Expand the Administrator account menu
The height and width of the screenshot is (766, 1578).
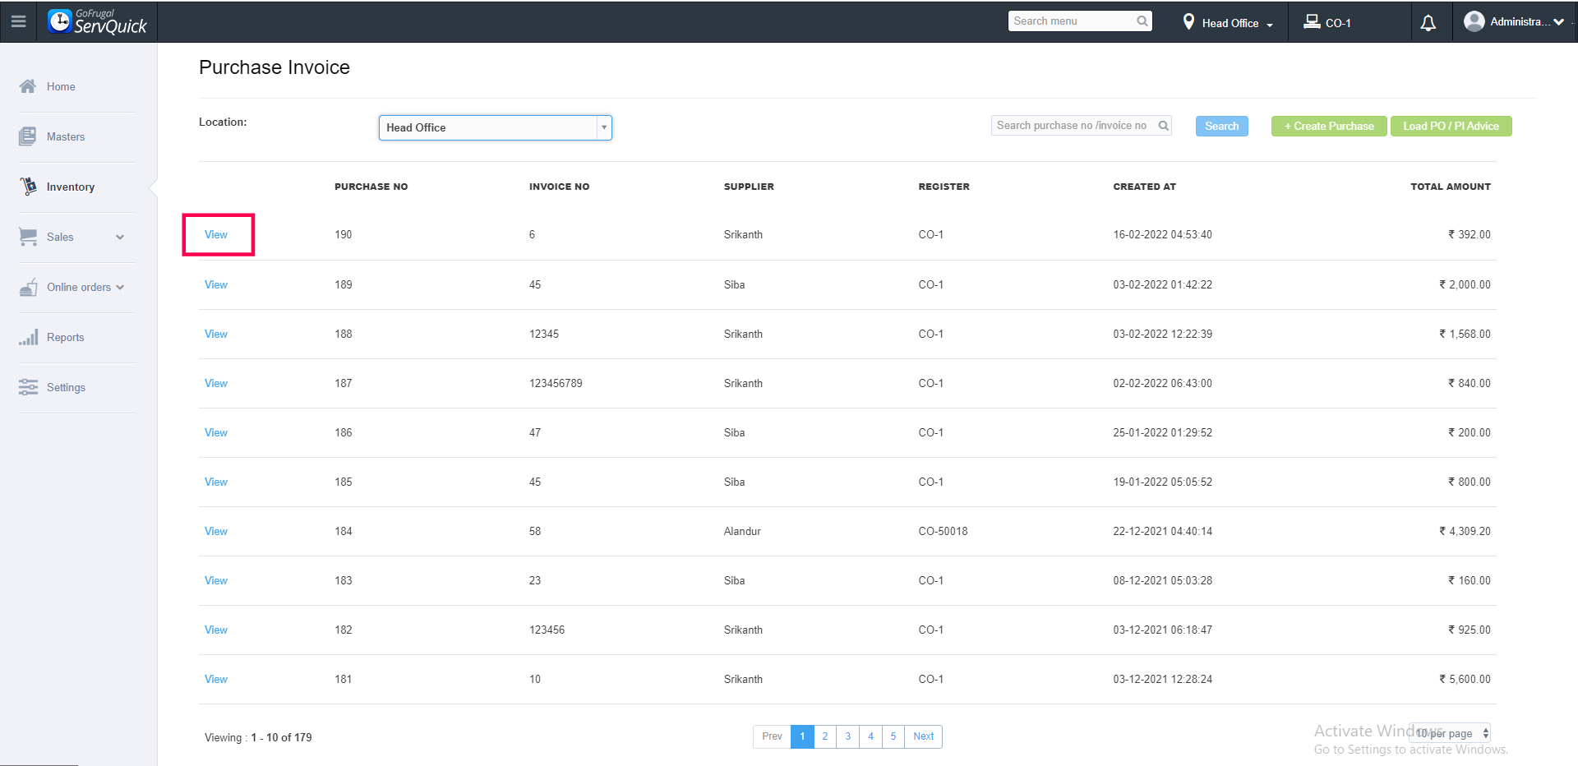coord(1558,22)
